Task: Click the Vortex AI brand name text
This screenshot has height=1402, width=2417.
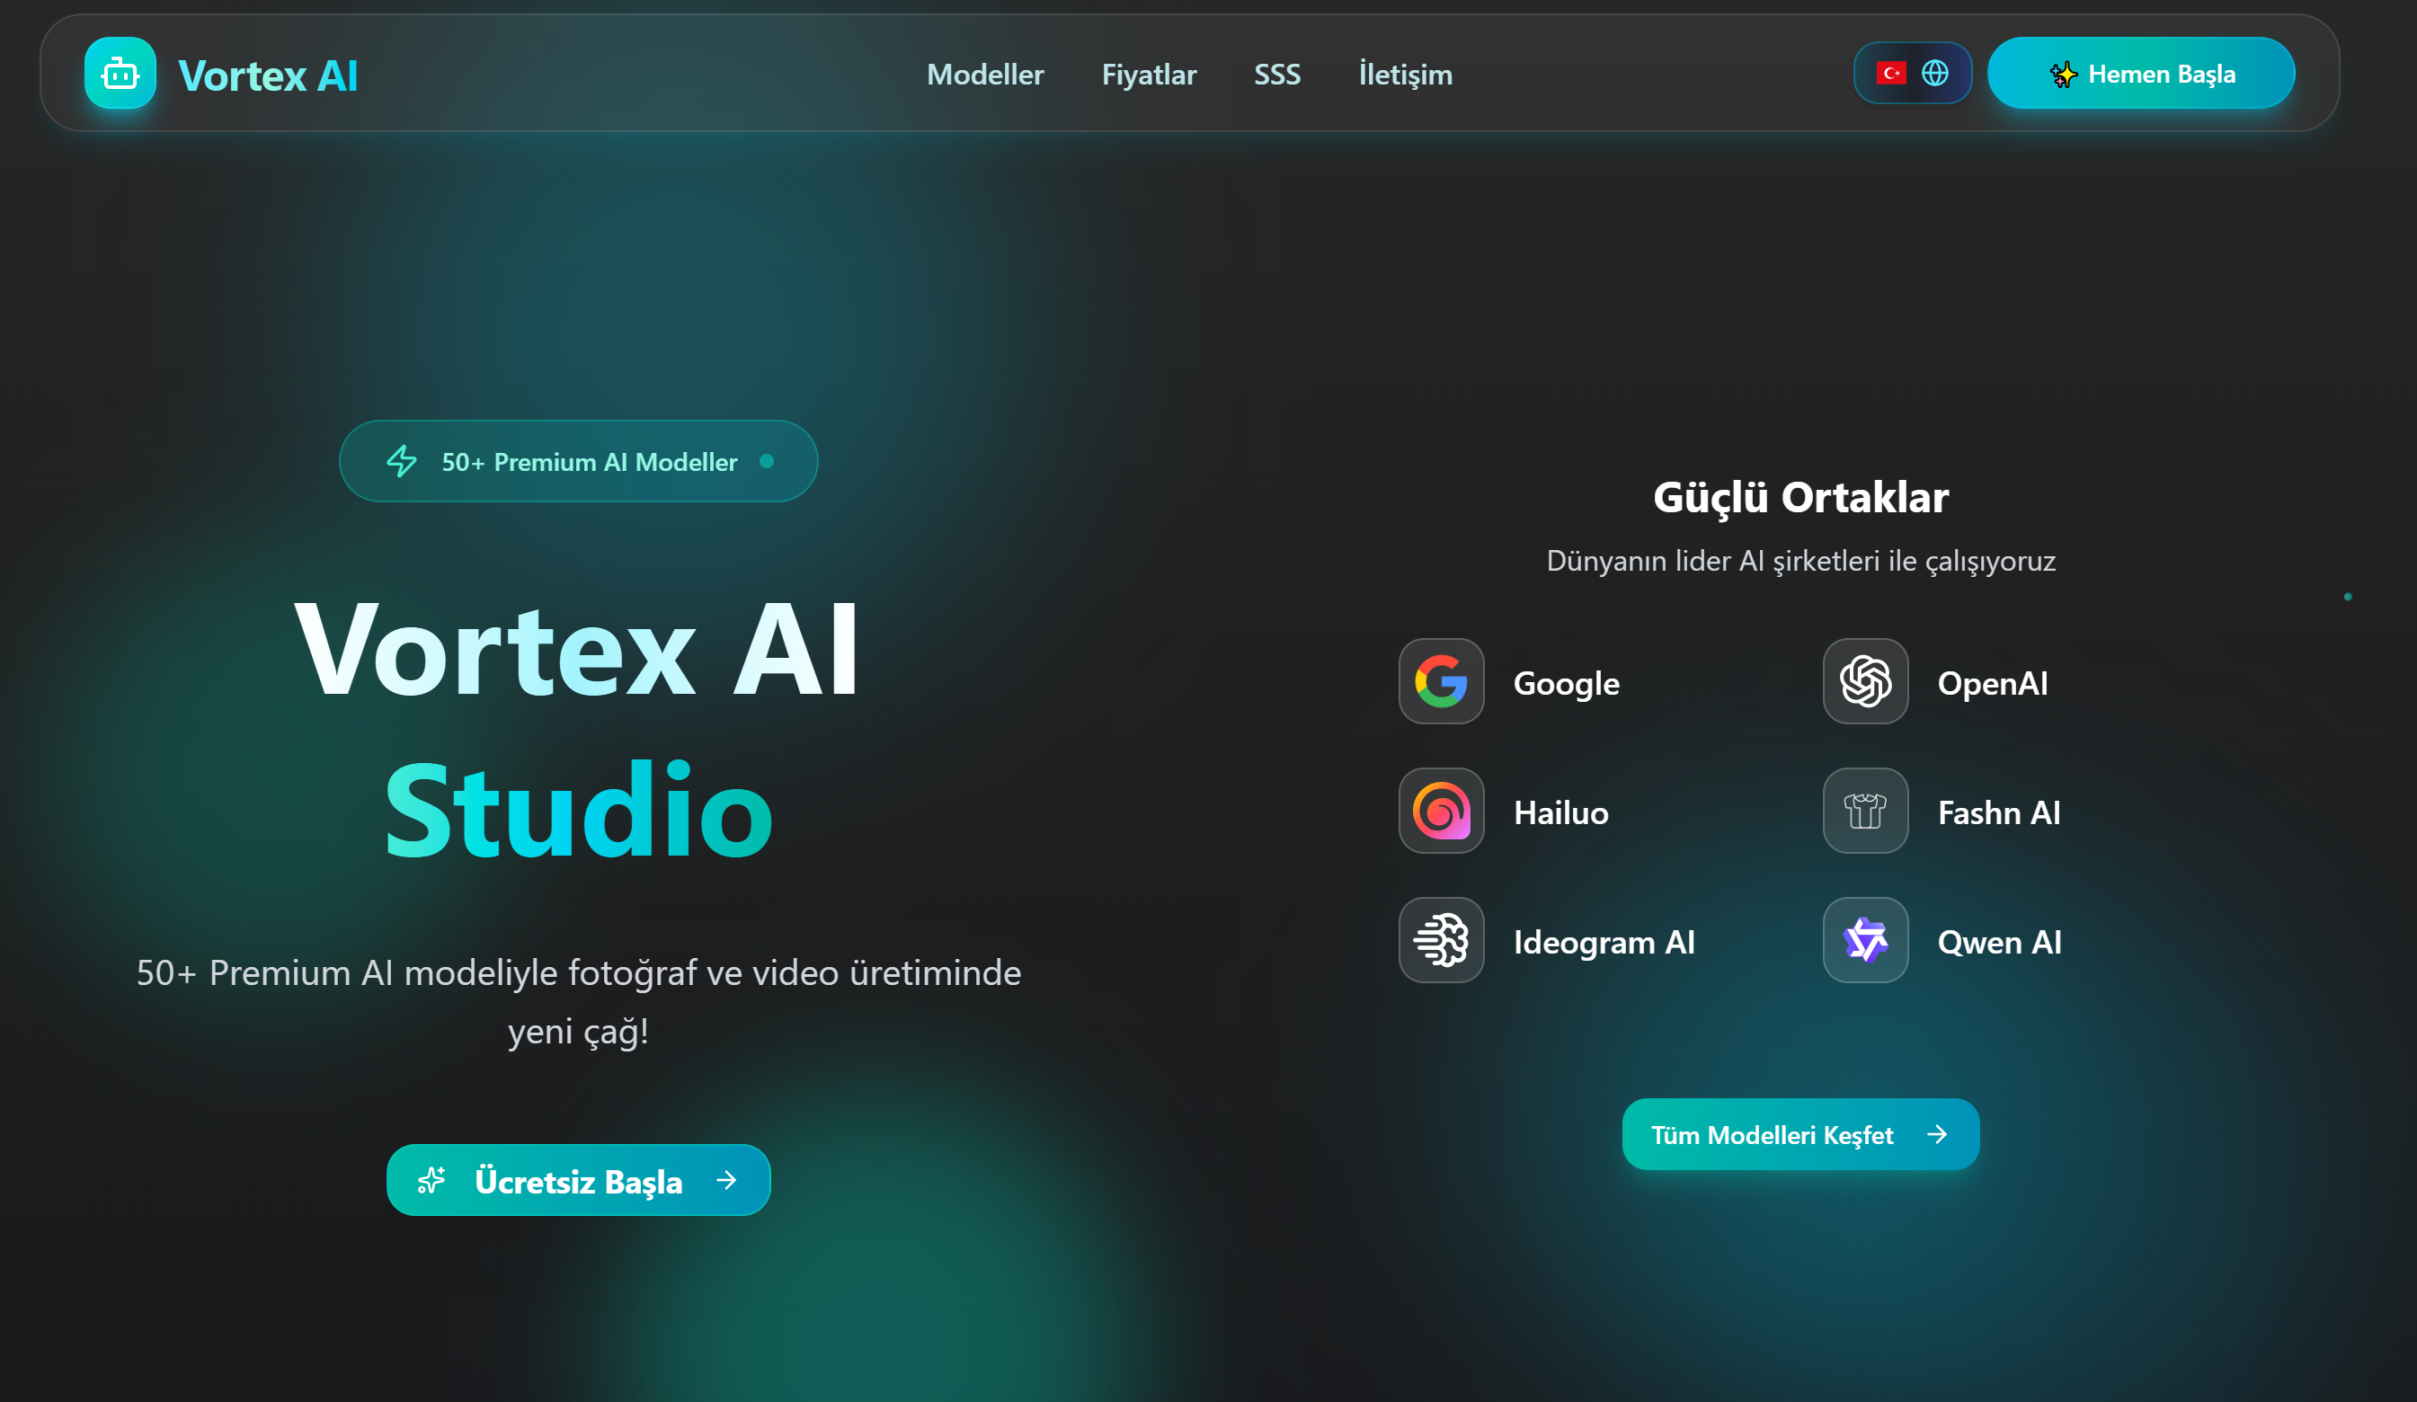Action: click(x=268, y=75)
